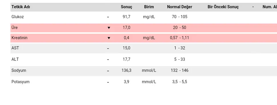277x105 pixels.
Task: Click the dash indicator in Glukoz row
Action: (108, 17)
